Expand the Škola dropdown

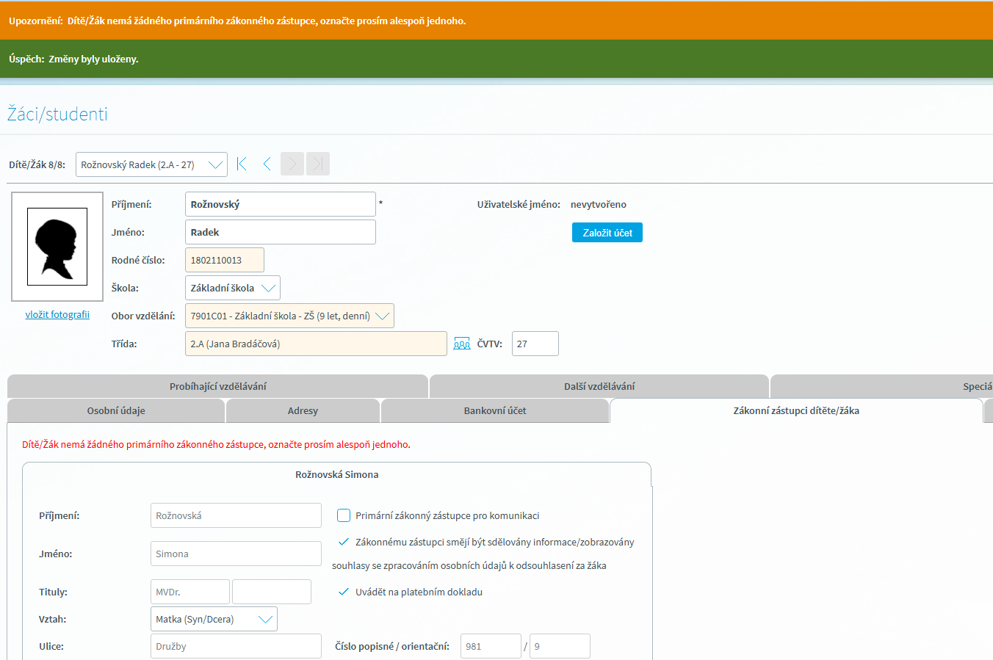[232, 288]
